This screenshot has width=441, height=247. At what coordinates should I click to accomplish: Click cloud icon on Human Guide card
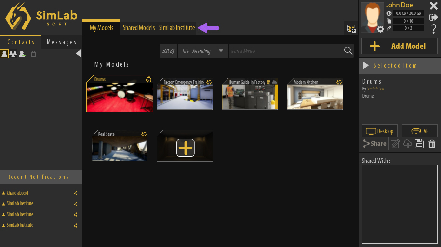tap(274, 82)
